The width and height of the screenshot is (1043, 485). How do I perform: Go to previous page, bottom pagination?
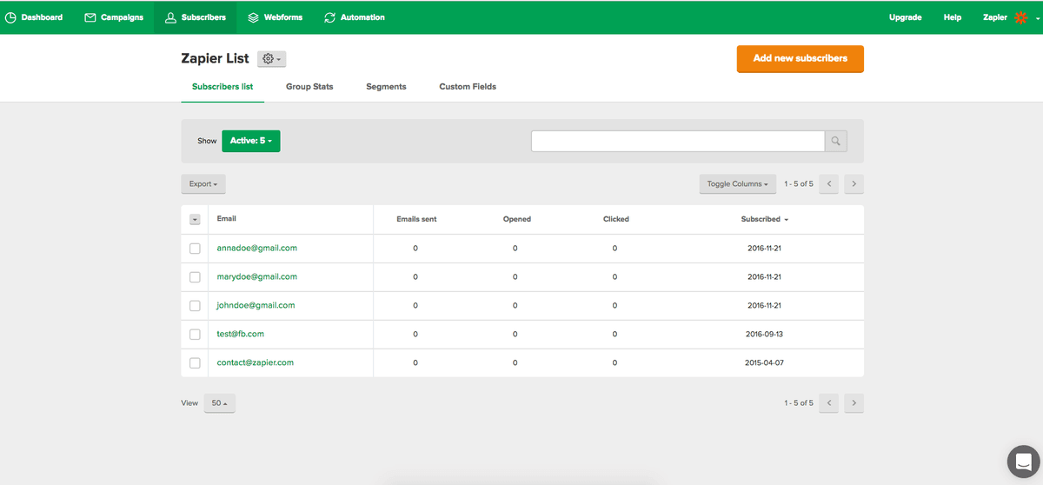[x=829, y=403]
